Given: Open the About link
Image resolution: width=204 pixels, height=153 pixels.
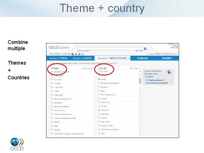Looking at the screenshot, I should click(x=51, y=54).
